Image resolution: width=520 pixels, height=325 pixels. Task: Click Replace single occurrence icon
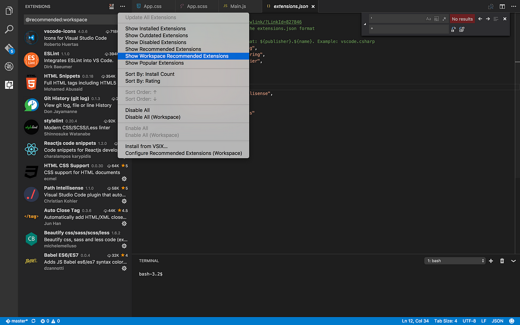click(453, 29)
